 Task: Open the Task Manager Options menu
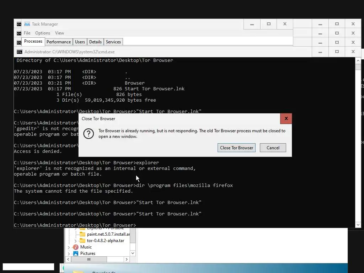click(43, 33)
